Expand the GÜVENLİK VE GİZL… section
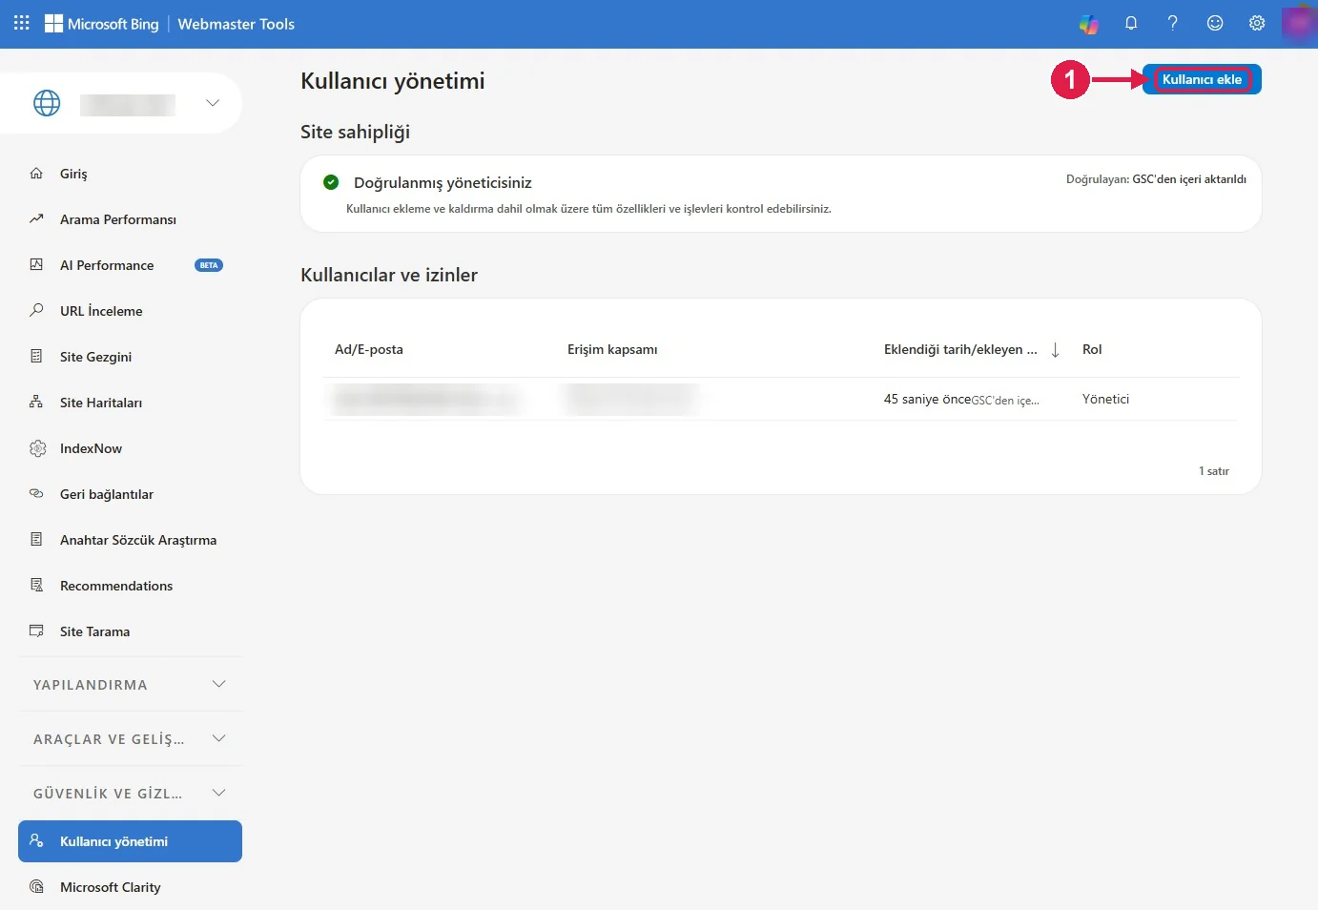This screenshot has height=910, width=1318. pyautogui.click(x=131, y=793)
